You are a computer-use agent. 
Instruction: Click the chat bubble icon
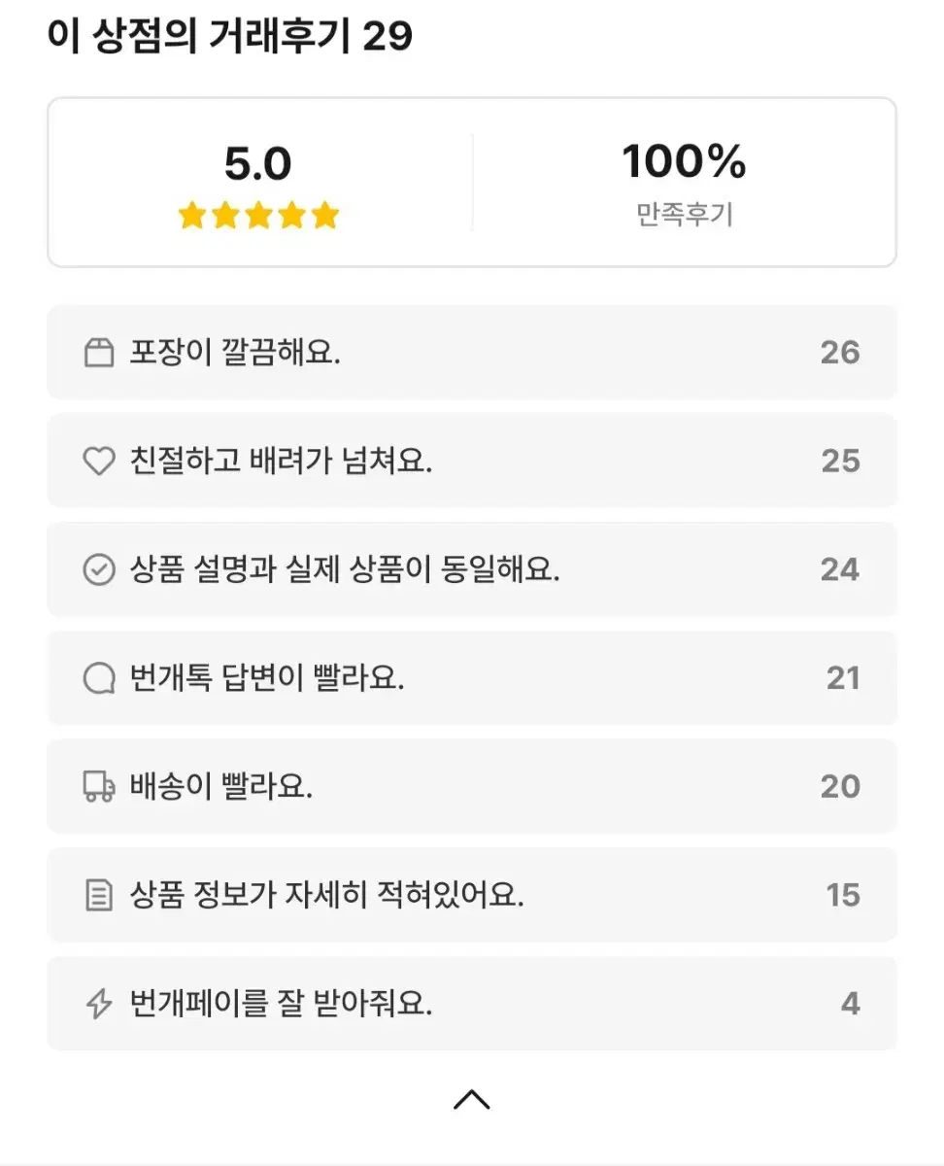[x=99, y=678]
